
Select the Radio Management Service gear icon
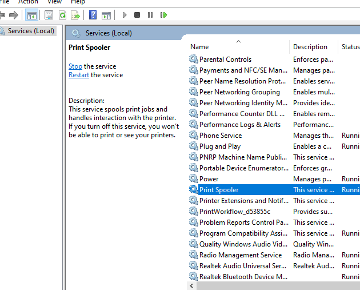194,255
